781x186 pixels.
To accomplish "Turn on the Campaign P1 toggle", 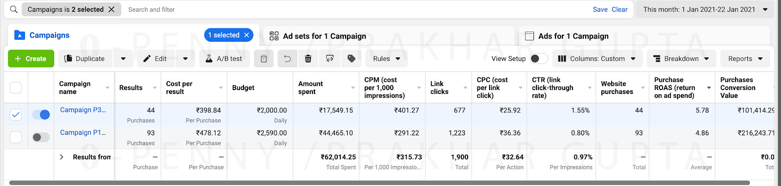I will (41, 137).
